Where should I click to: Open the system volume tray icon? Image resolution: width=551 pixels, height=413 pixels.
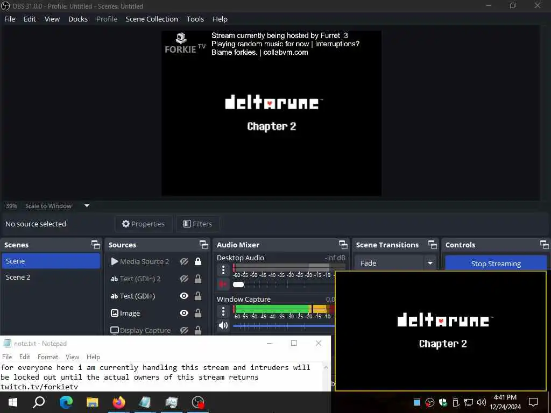pos(482,402)
